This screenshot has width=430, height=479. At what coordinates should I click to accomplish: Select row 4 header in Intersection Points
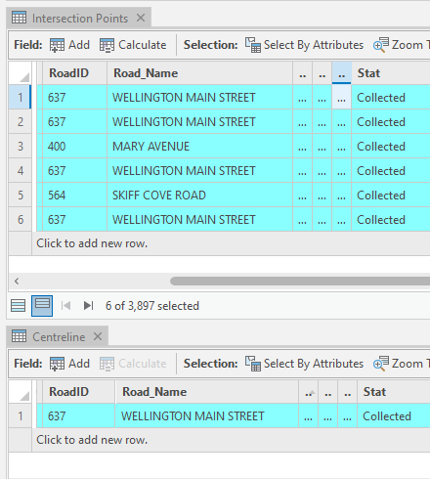click(21, 170)
